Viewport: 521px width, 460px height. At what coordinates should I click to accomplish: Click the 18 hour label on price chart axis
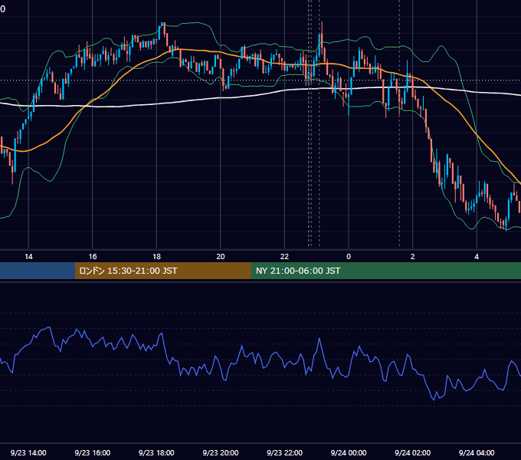point(156,256)
